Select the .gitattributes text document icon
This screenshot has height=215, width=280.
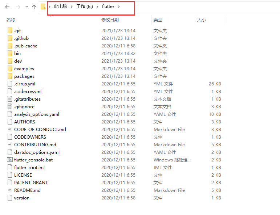click(10, 99)
